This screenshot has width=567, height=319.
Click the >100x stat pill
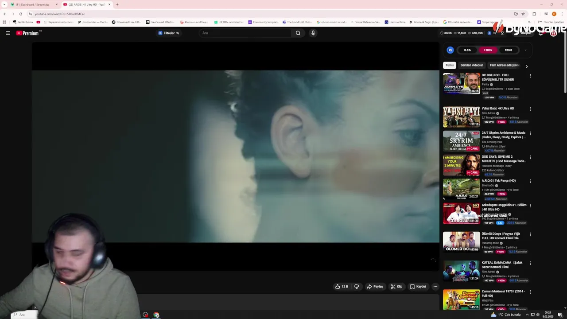click(x=488, y=50)
